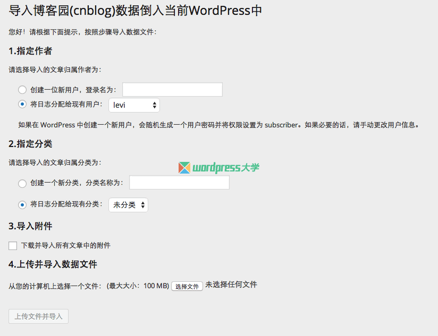Viewport: 438px width, 336px height.
Task: Select the 将日志分配给现有分类 radio button
Action: point(22,204)
